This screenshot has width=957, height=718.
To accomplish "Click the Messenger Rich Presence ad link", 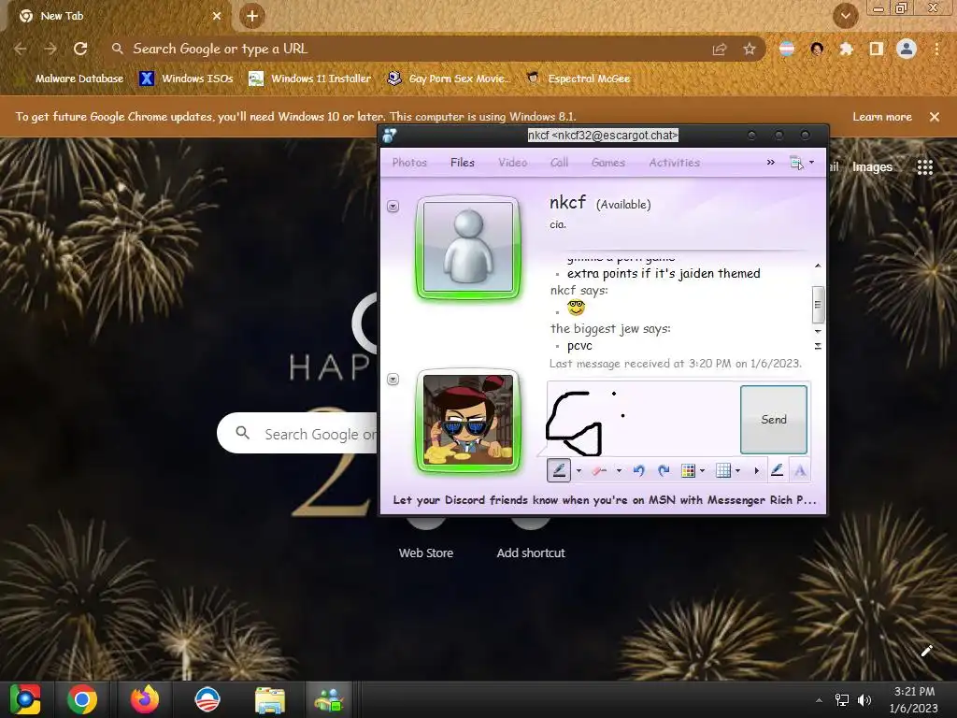I will tap(605, 500).
